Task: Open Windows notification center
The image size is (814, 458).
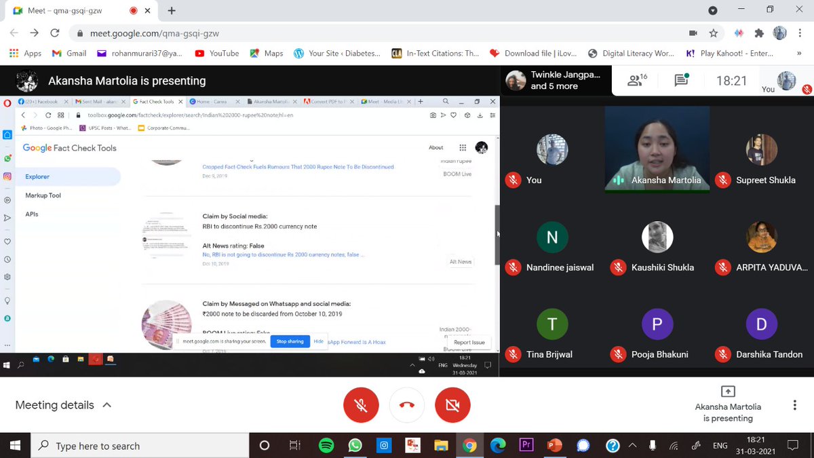Action: point(792,446)
